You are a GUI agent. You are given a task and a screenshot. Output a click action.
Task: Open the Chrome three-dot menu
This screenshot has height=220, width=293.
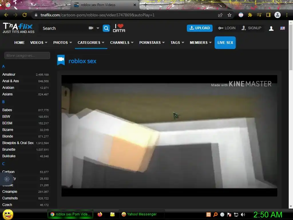[x=287, y=15]
